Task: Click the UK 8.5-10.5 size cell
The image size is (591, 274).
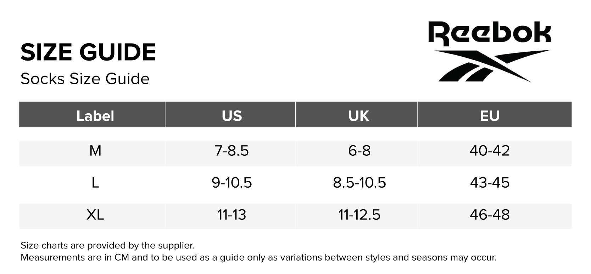Action: click(359, 183)
